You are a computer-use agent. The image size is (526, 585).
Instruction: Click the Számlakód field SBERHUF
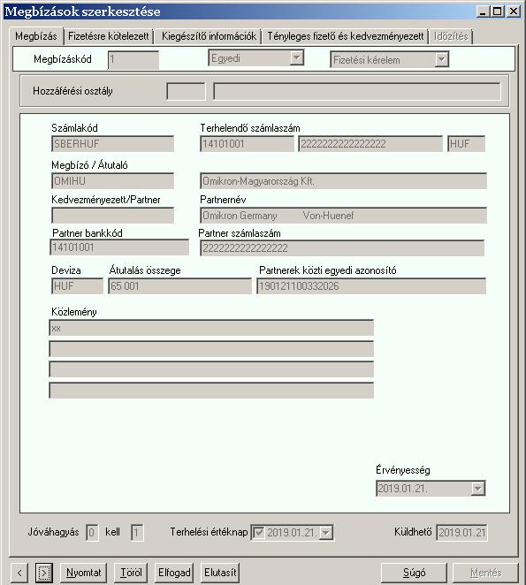point(113,144)
